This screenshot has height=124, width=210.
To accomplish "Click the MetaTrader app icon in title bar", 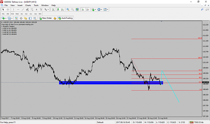I will coord(2,2).
